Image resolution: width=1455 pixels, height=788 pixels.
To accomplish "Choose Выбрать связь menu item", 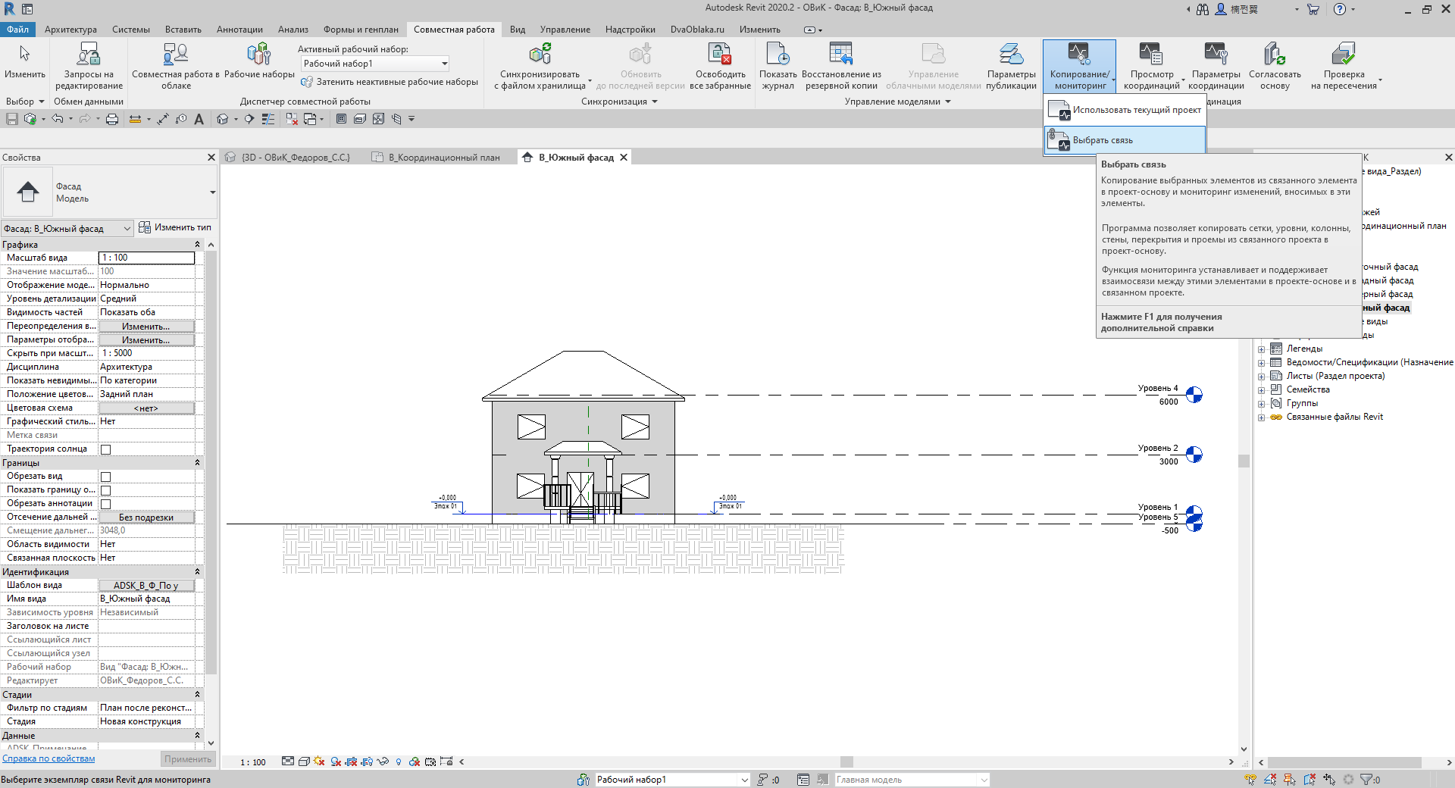I will [x=1125, y=140].
